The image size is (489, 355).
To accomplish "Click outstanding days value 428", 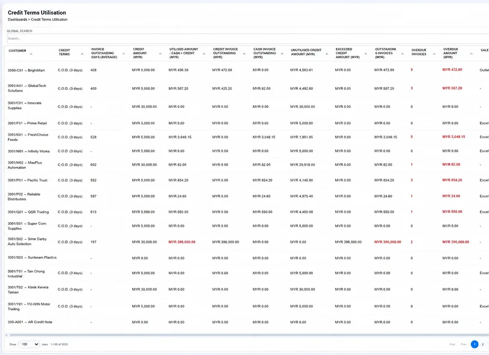I will (x=93, y=70).
